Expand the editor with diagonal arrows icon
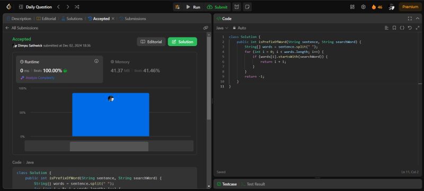Image resolution: width=424 pixels, height=191 pixels. tap(418, 28)
